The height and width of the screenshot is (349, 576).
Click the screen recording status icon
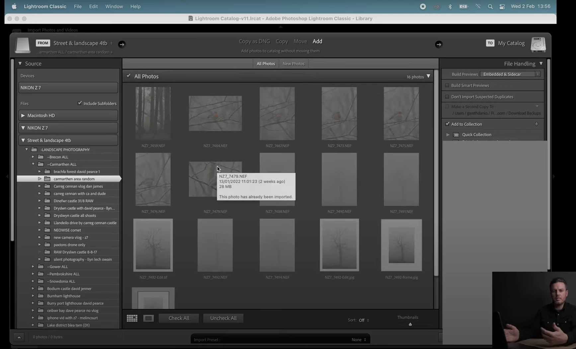coord(423,6)
